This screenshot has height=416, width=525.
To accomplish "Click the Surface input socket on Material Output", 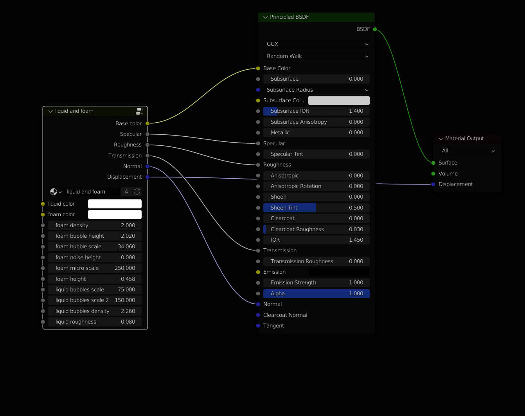I will tap(433, 163).
